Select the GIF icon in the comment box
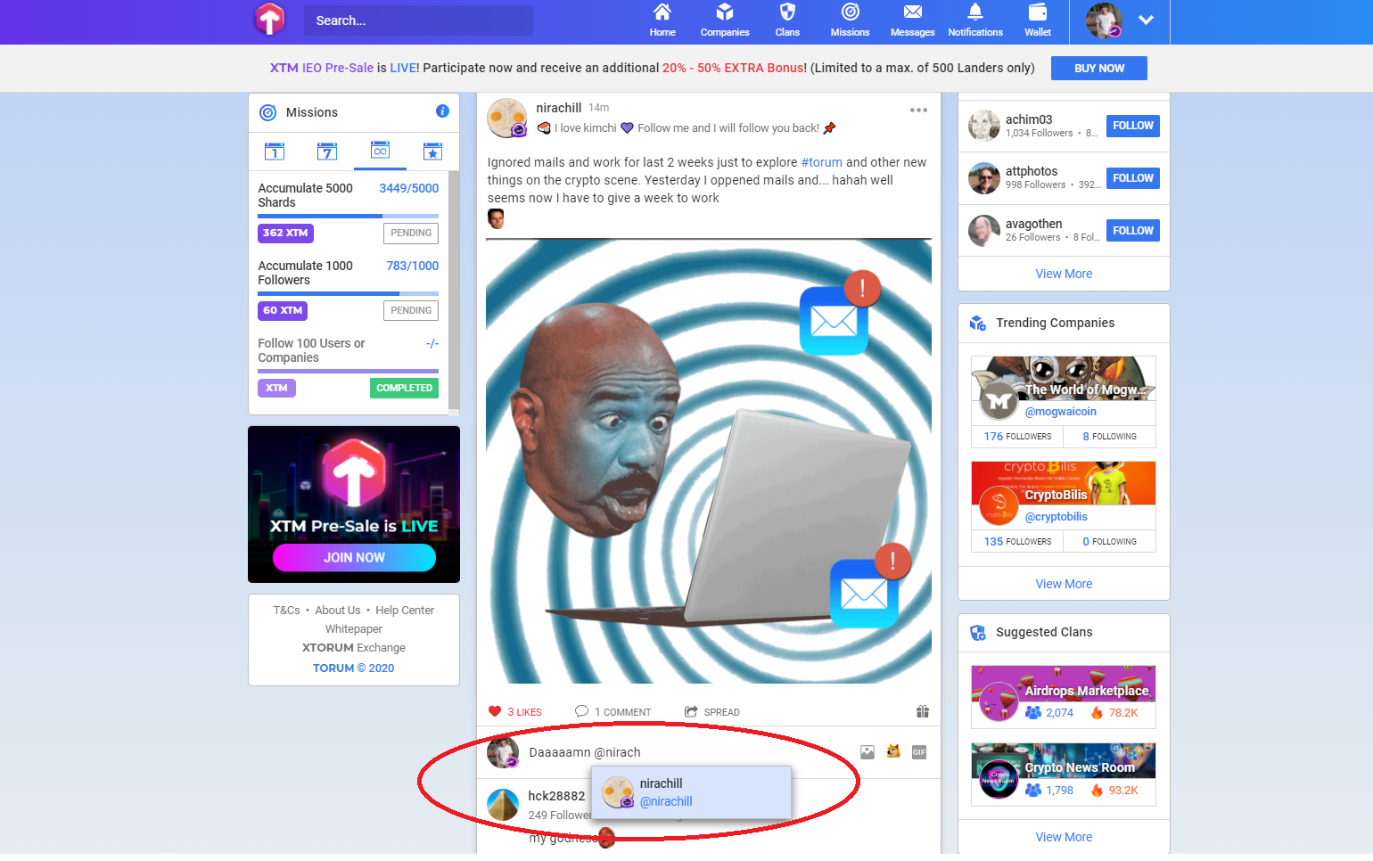 [918, 752]
